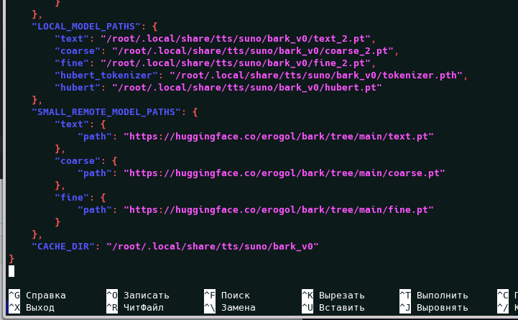Viewport: 518px width, 320px height.
Task: Click the huggingface text.pt URL
Action: pyautogui.click(x=279, y=136)
